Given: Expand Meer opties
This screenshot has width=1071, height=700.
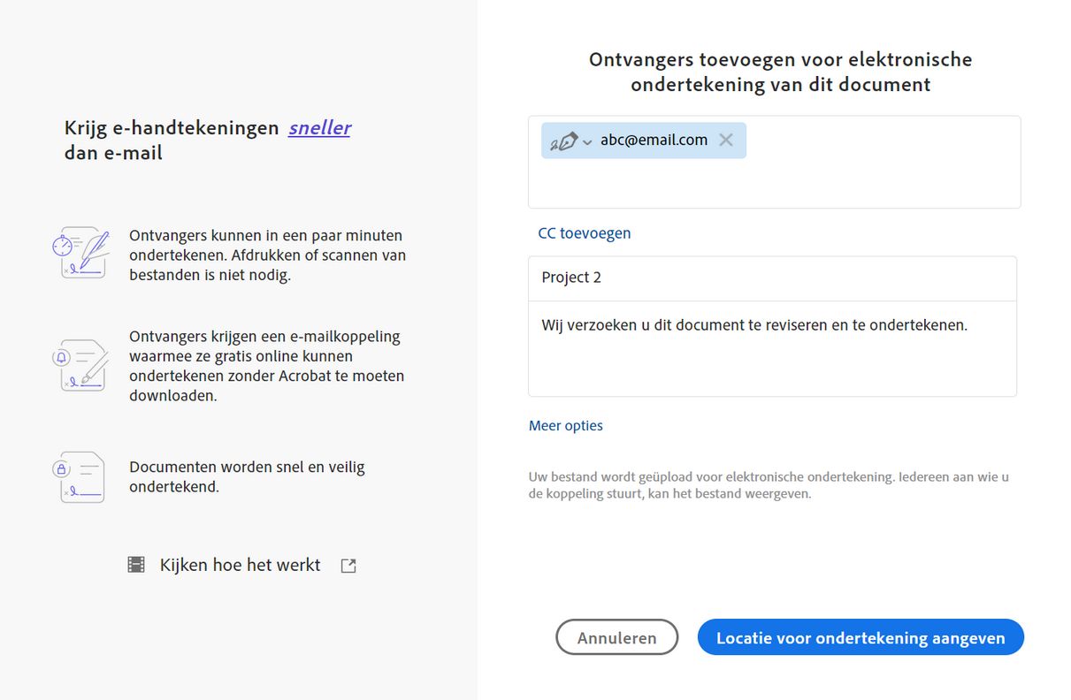Looking at the screenshot, I should click(566, 425).
